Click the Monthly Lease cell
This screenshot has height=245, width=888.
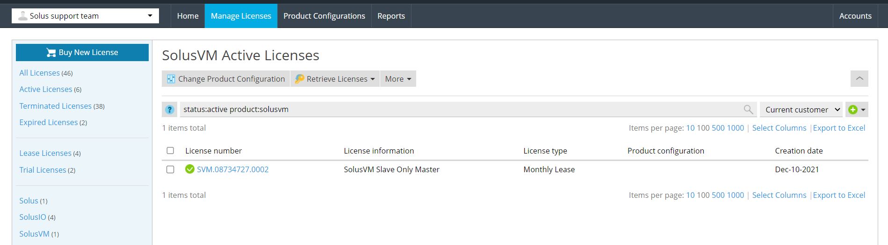tap(549, 169)
